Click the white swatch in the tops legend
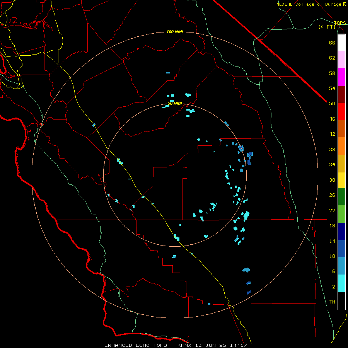 pos(341,43)
